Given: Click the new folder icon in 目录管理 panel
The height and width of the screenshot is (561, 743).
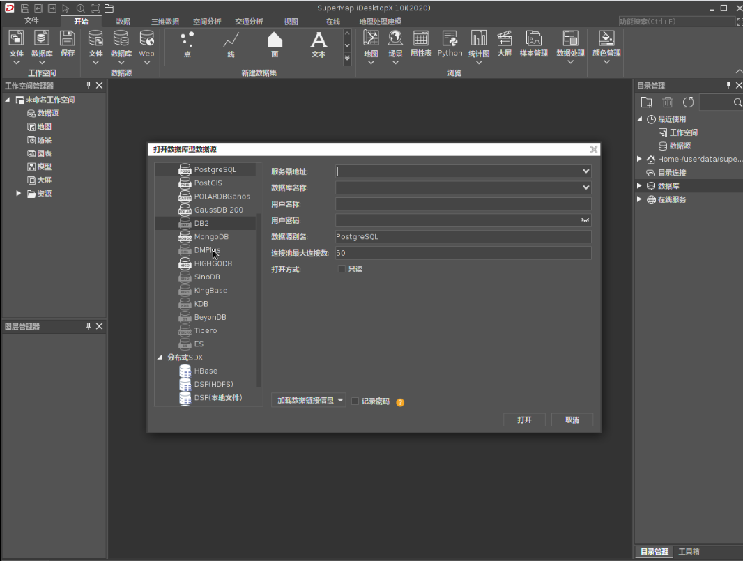Looking at the screenshot, I should point(646,102).
